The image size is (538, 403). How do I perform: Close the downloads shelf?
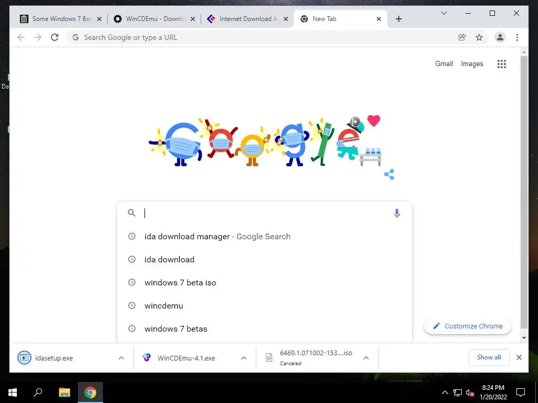click(x=519, y=357)
